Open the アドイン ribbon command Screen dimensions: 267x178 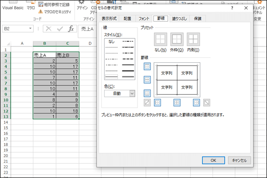click(x=82, y=6)
